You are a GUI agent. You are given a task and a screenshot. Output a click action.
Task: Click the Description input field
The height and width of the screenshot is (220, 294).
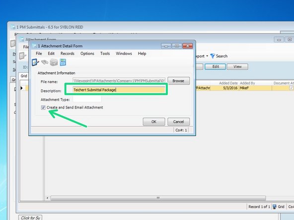tap(119, 90)
